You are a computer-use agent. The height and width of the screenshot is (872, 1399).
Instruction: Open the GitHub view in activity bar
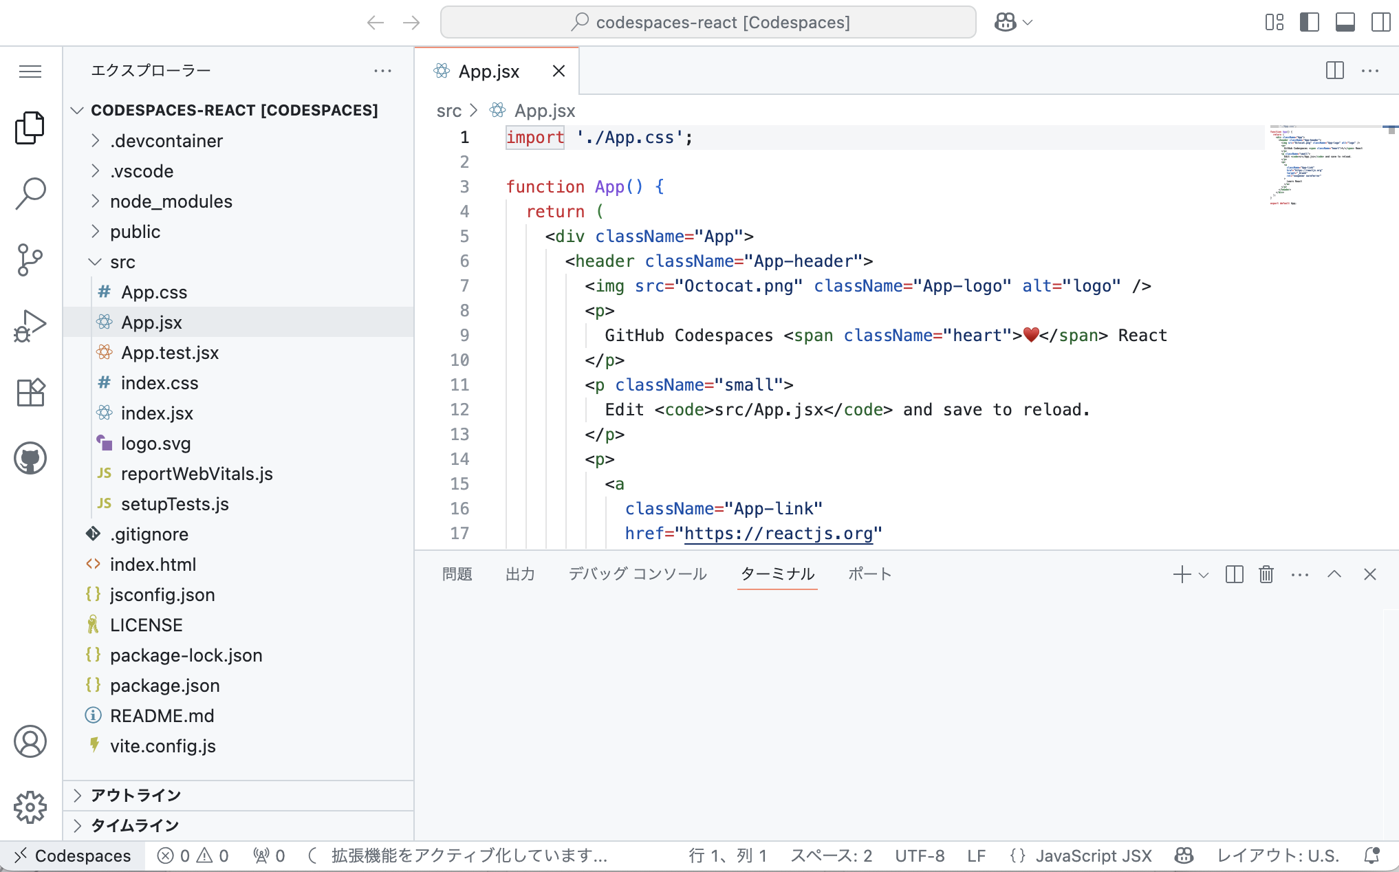[x=30, y=458]
